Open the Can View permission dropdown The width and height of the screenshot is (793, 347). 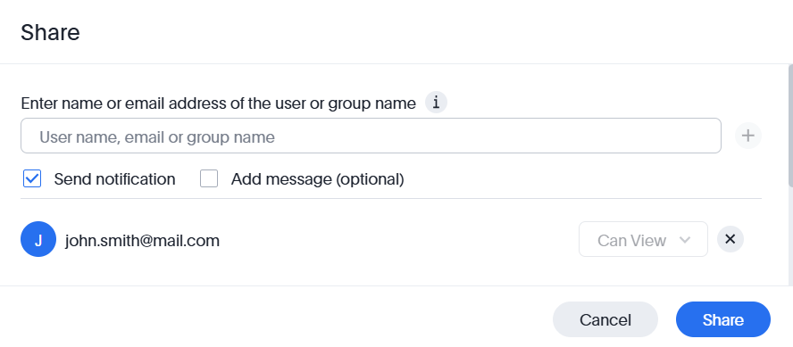pyautogui.click(x=643, y=239)
